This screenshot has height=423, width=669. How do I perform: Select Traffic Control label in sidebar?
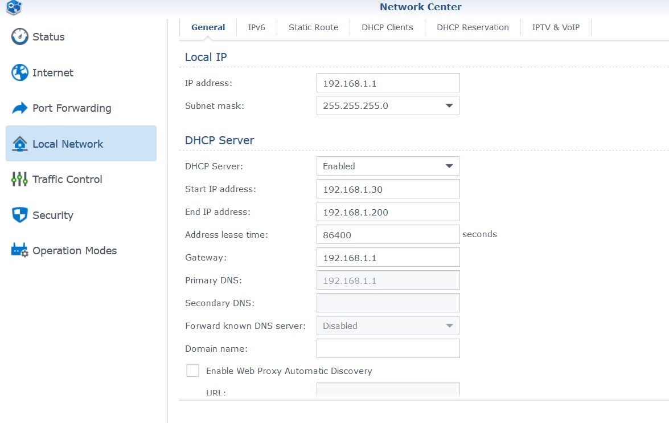point(67,180)
